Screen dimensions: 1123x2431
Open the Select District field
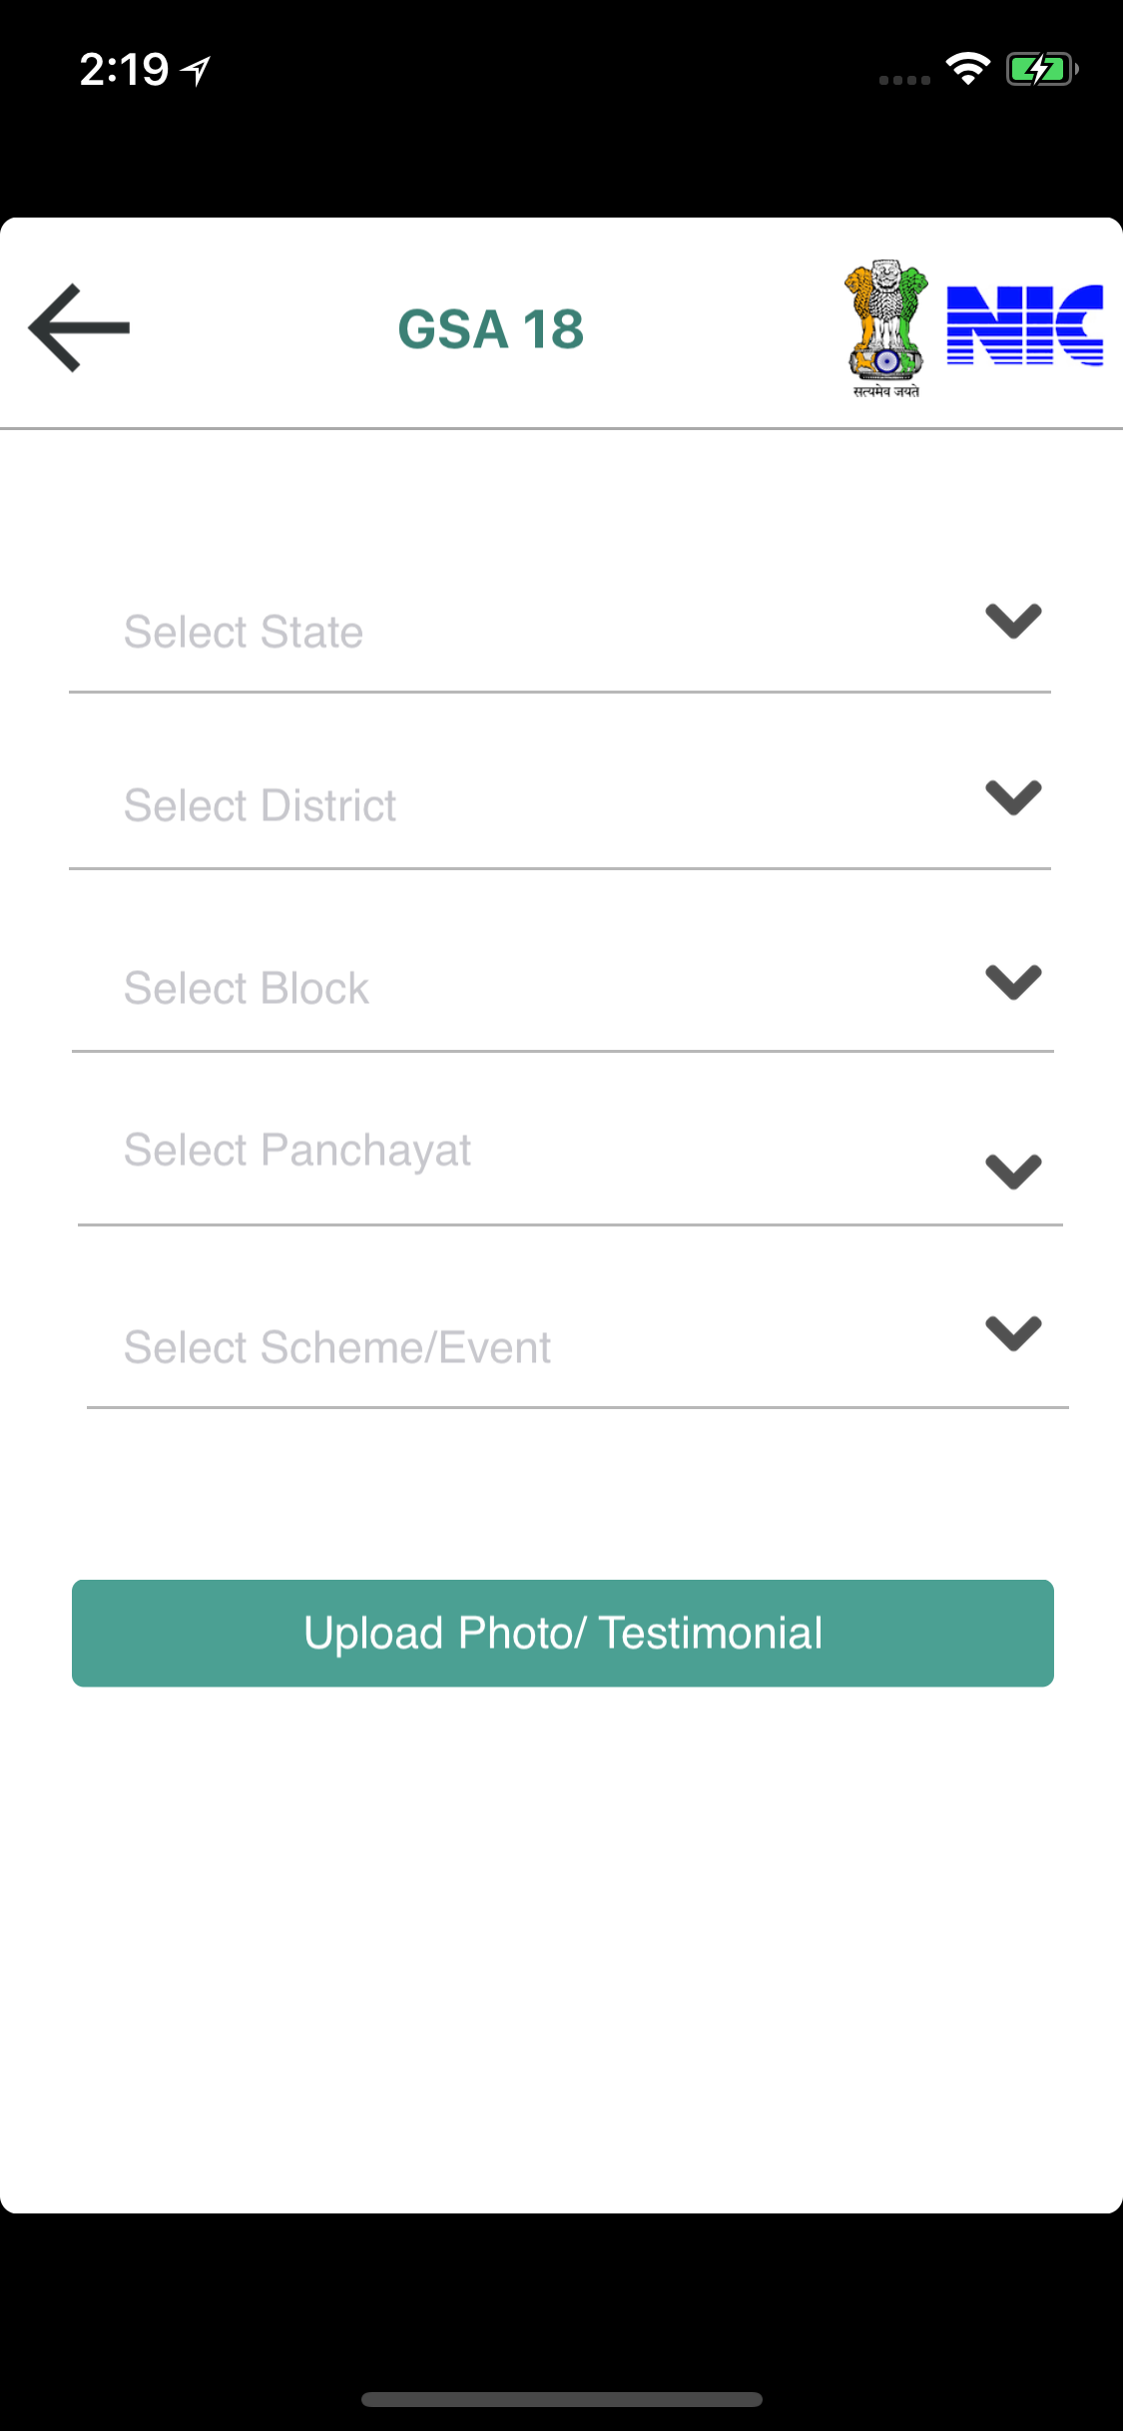pyautogui.click(x=560, y=806)
